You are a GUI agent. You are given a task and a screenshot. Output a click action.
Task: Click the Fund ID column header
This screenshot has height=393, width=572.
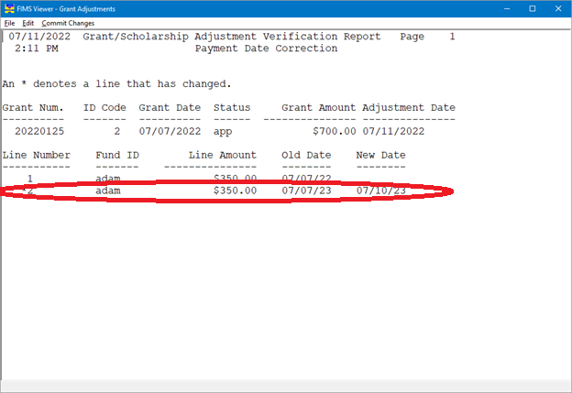pyautogui.click(x=117, y=156)
